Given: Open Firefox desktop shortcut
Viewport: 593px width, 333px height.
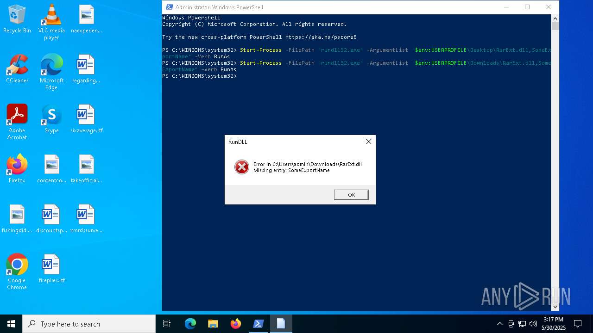Looking at the screenshot, I should 17,168.
